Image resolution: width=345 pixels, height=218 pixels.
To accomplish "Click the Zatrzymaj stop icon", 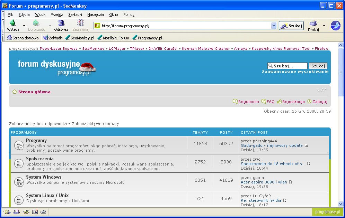I will tap(80, 23).
